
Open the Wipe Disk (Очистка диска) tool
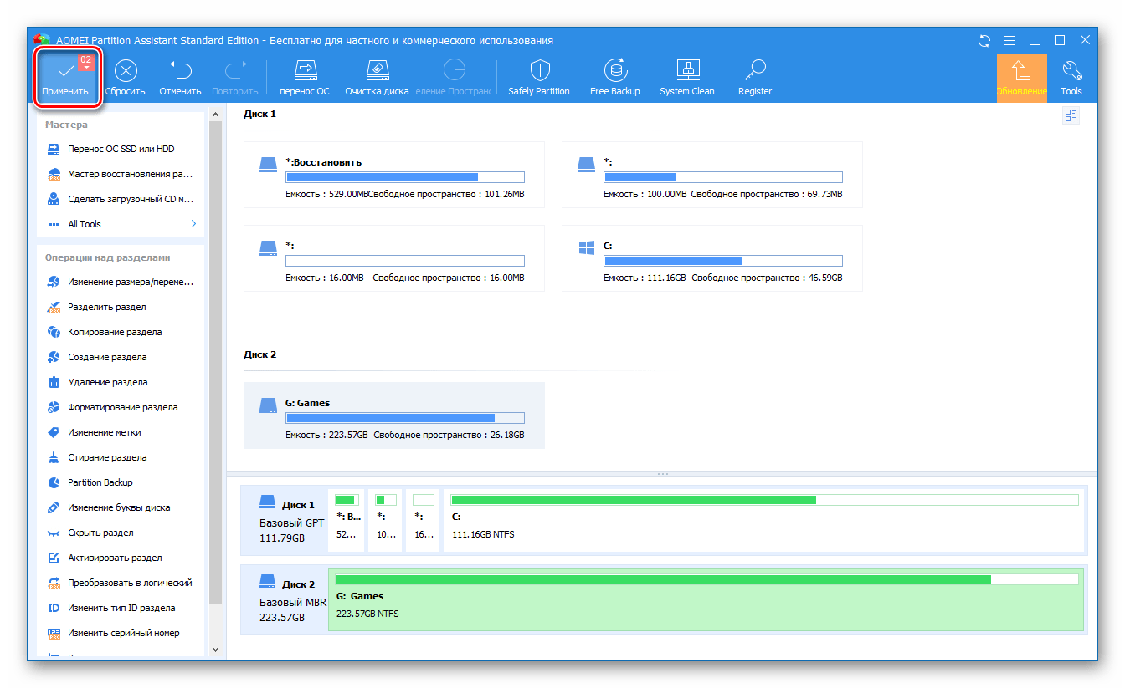pyautogui.click(x=377, y=72)
